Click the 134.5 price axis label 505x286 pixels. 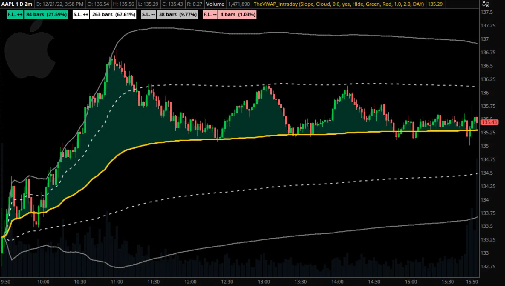coord(486,173)
